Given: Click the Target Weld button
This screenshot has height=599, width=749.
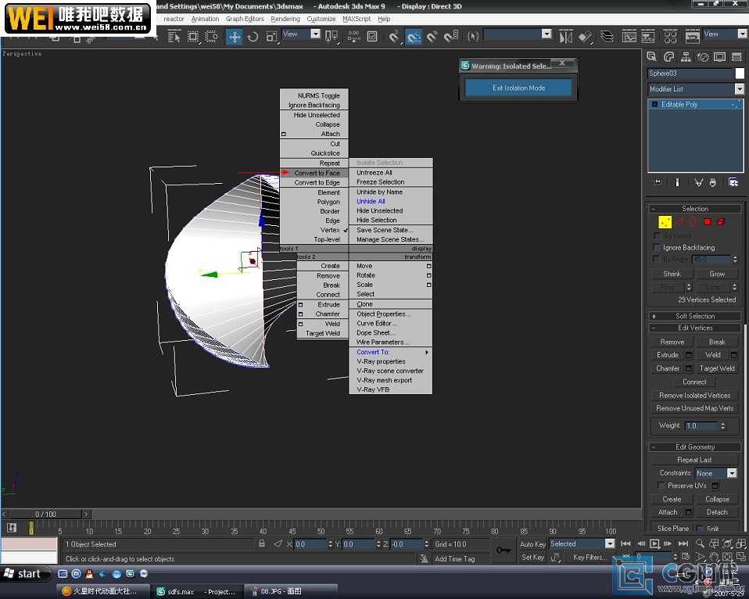Looking at the screenshot, I should point(717,368).
